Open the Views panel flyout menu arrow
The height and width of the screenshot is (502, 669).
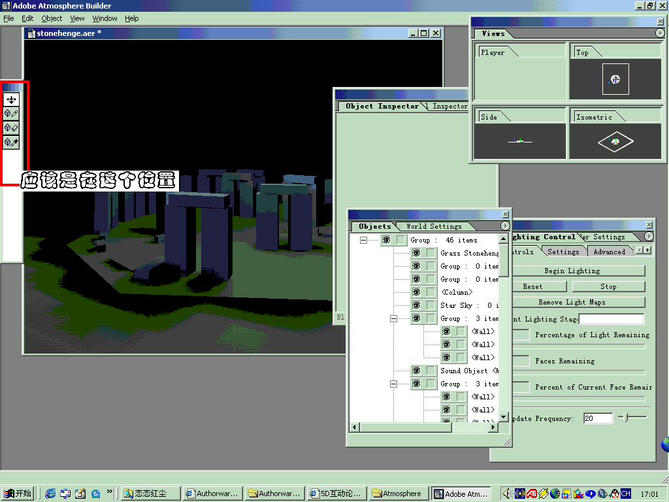[660, 33]
